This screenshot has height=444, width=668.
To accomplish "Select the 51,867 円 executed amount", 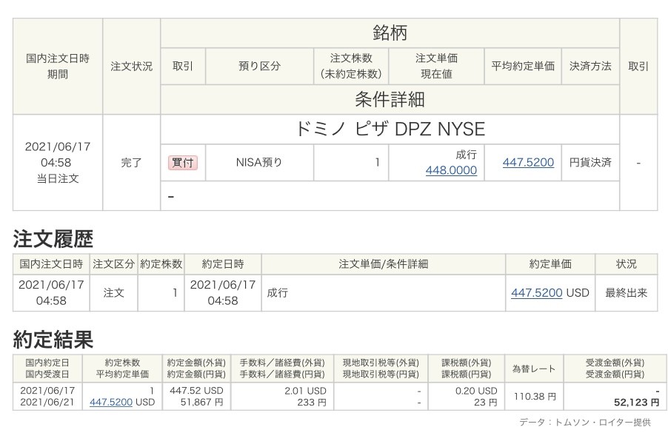I will pyautogui.click(x=201, y=402).
